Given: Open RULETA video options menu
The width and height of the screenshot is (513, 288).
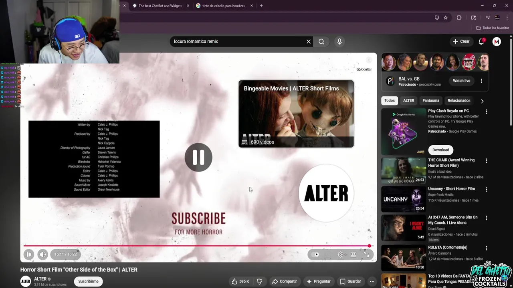Looking at the screenshot, I should (487, 248).
